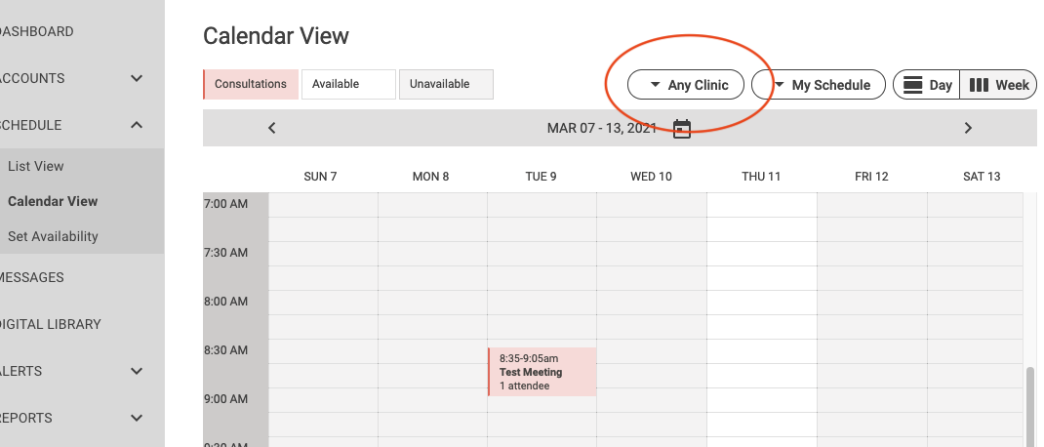Click the calendar vertical scrollbar
Image resolution: width=1044 pixels, height=447 pixels.
pyautogui.click(x=1031, y=405)
